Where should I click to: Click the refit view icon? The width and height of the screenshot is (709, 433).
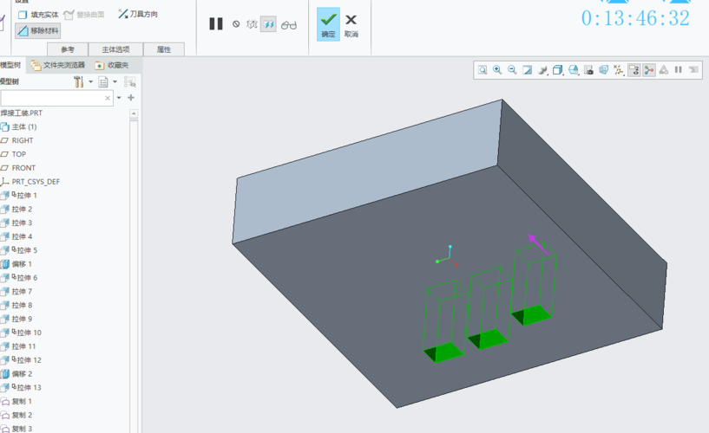click(x=483, y=70)
